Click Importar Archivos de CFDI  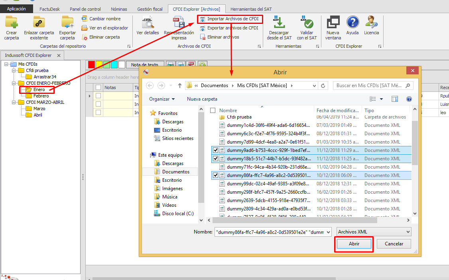pos(229,19)
